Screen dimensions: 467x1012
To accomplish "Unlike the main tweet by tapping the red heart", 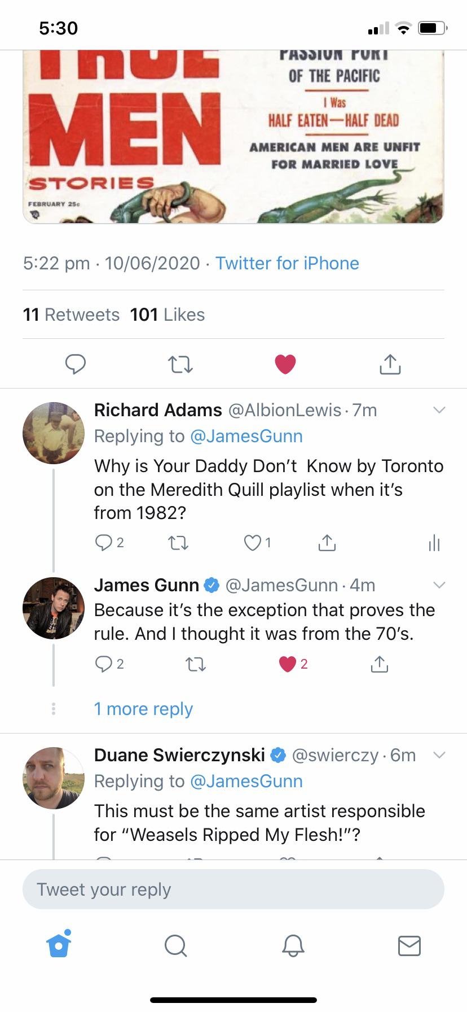I will pos(285,364).
